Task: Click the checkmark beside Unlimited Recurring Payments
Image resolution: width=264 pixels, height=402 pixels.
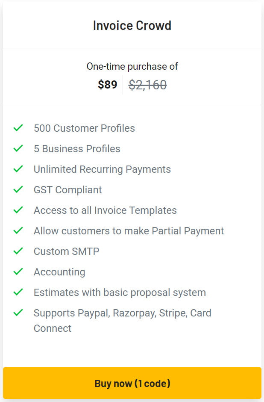Action: (x=18, y=168)
